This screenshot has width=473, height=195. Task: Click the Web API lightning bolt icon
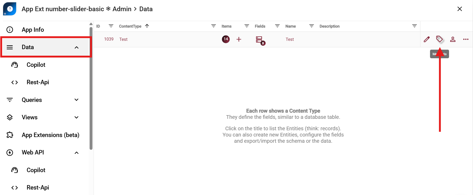10,153
